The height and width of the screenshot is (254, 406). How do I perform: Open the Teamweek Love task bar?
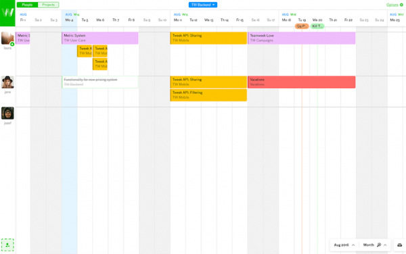[301, 38]
